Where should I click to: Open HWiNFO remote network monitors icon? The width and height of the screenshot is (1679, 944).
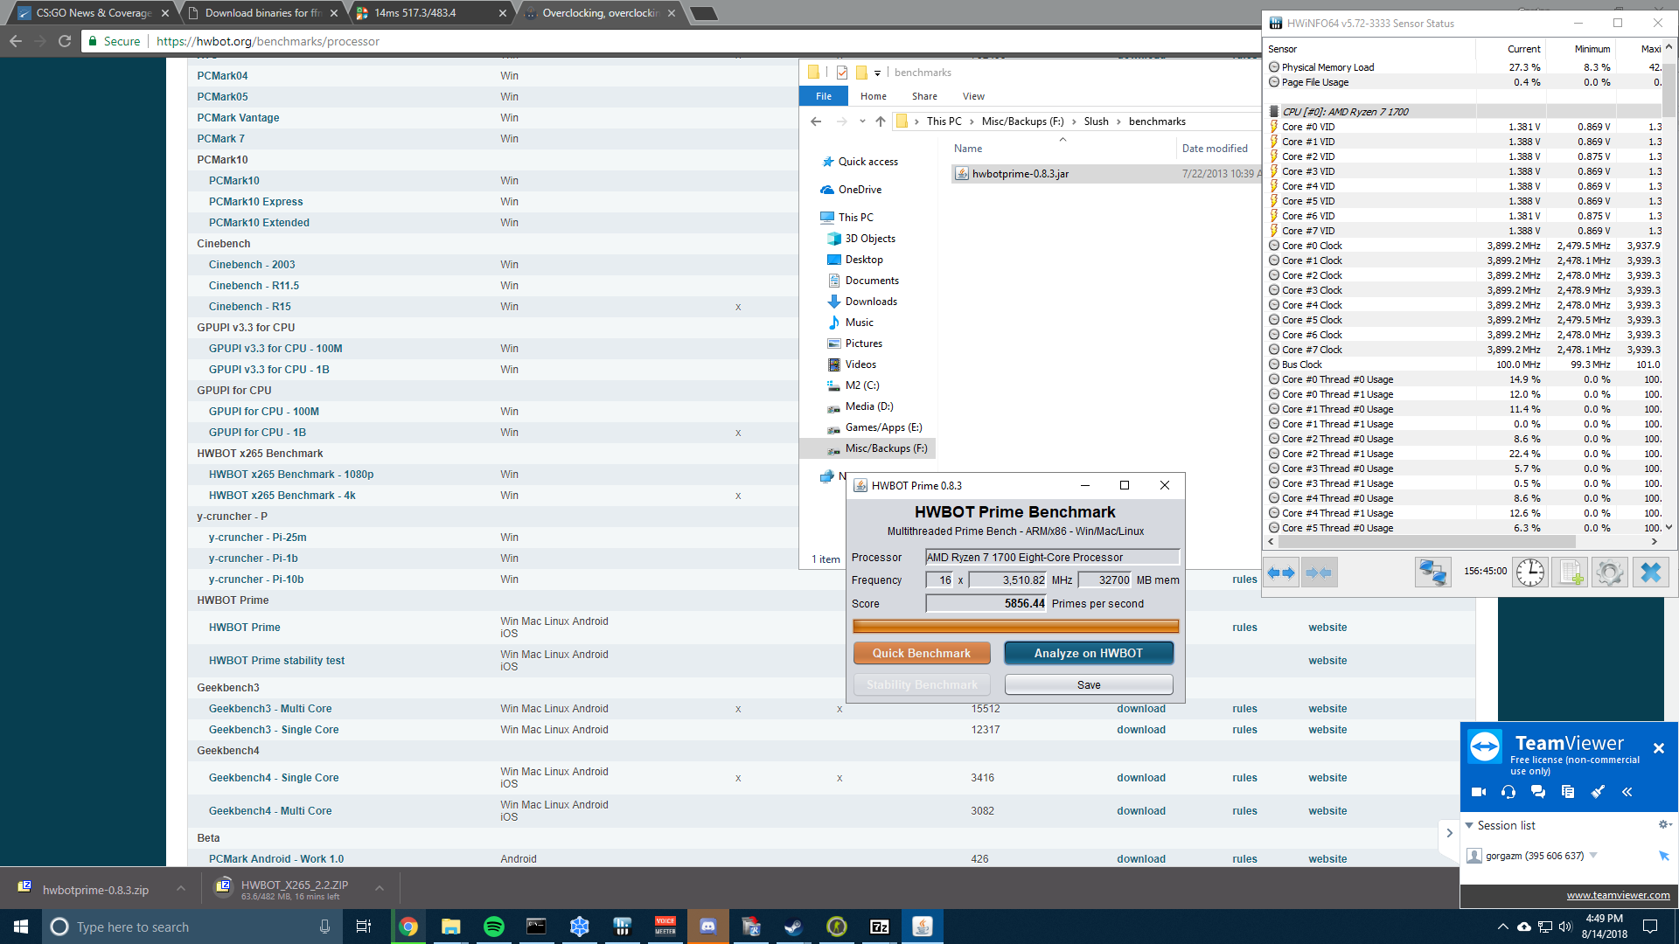click(1433, 573)
